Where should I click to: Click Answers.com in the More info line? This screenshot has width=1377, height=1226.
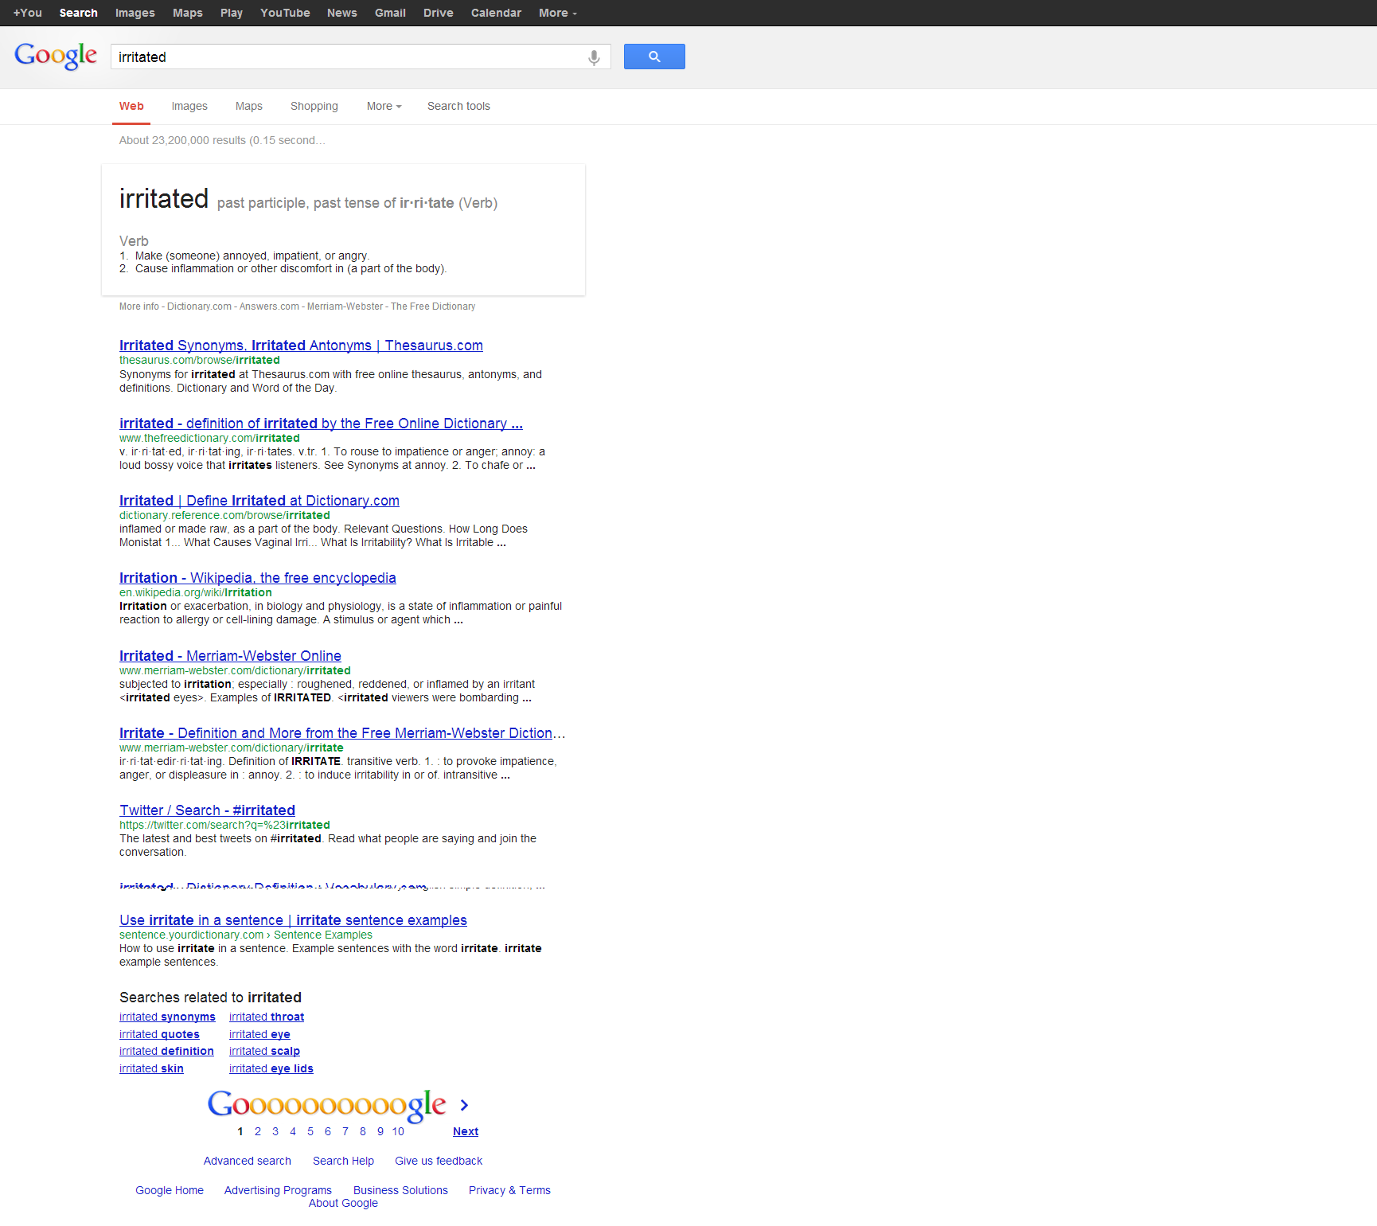[269, 306]
